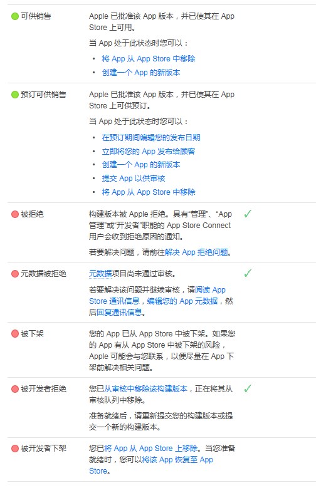Click the green checkmark in the 被开发者拒绝 row

pos(248,388)
